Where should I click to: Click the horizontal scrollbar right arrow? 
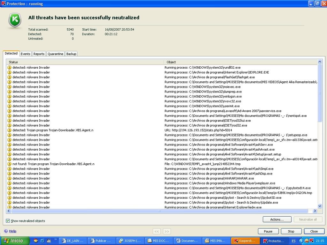(315, 211)
